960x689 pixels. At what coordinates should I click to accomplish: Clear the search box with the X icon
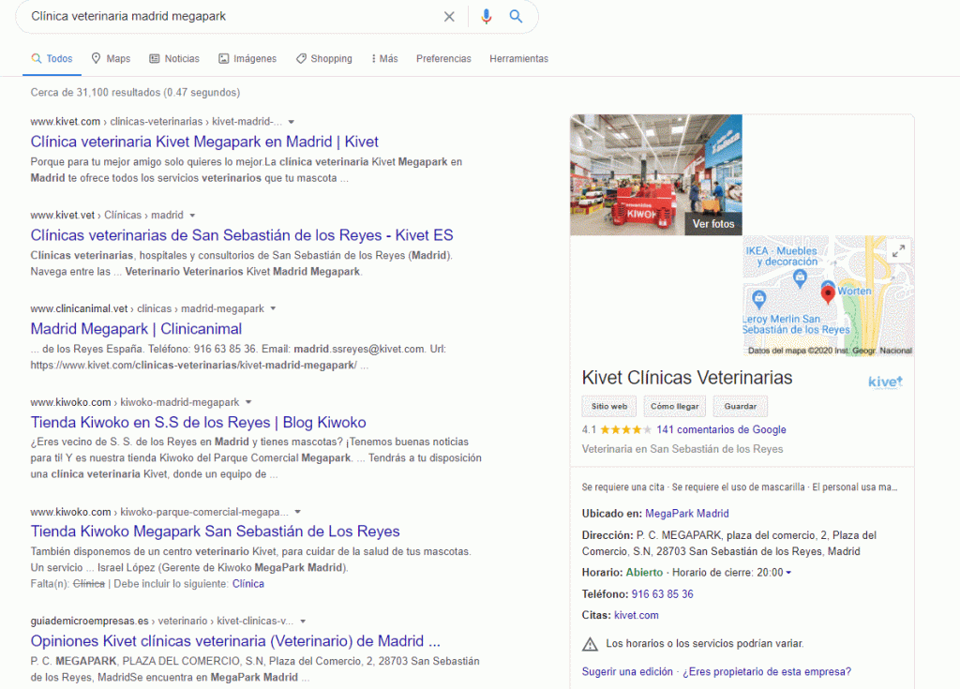tap(449, 17)
